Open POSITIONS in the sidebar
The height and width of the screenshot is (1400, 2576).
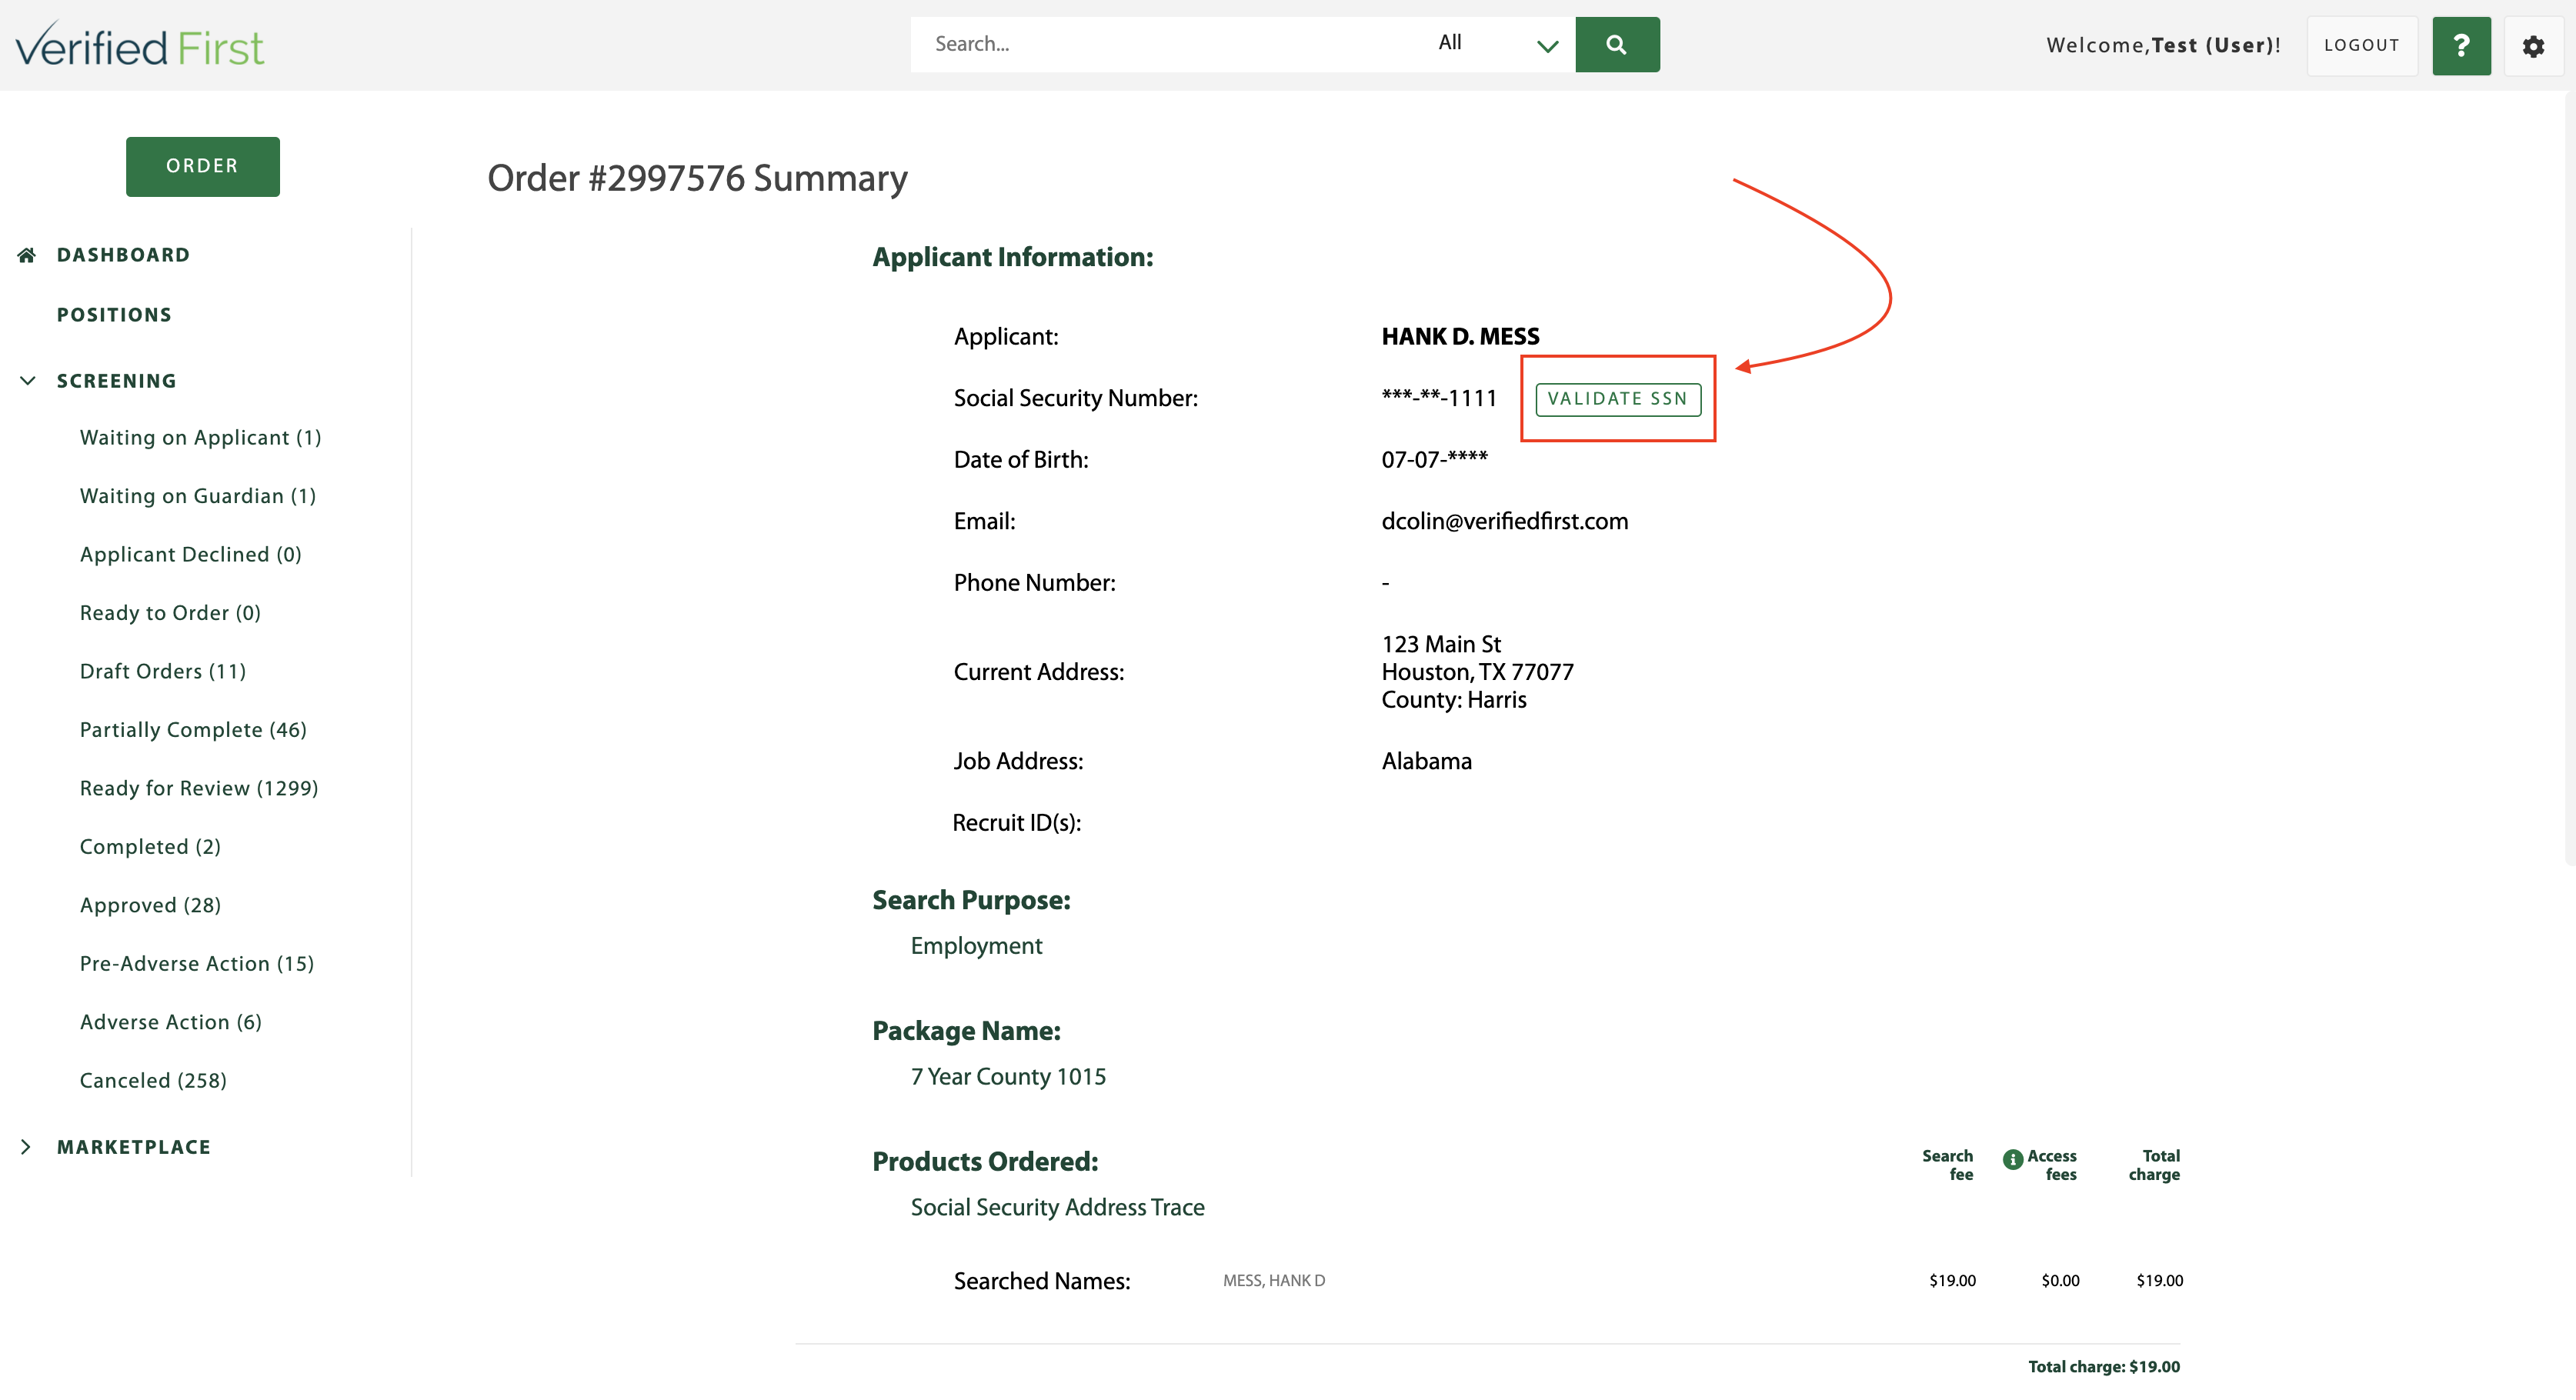pos(114,315)
